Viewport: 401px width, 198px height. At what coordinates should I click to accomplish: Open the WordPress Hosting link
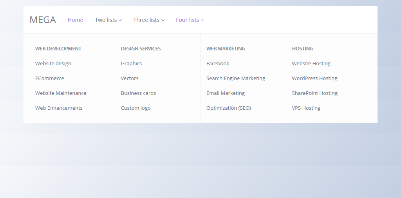pyautogui.click(x=314, y=78)
